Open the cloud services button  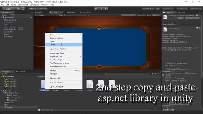[158, 9]
